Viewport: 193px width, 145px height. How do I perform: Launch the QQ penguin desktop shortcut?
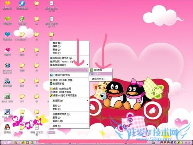7,127
